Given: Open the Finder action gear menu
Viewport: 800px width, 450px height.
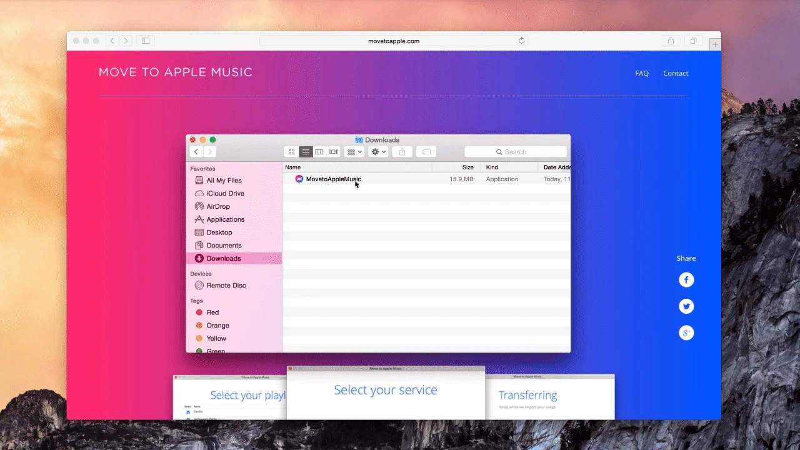Looking at the screenshot, I should [x=379, y=152].
